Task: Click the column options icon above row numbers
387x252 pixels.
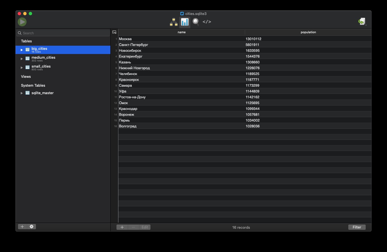Action: (115, 32)
